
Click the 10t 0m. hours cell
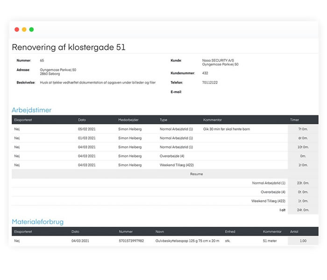click(x=303, y=147)
